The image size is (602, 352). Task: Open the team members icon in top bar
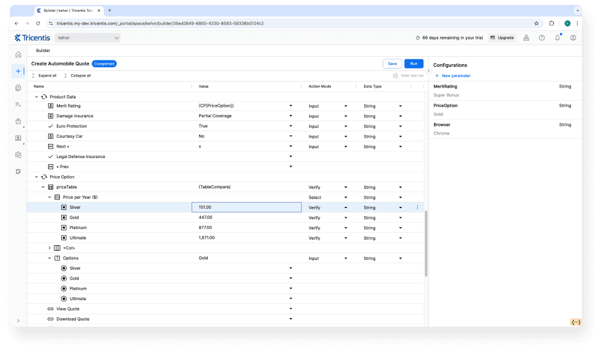[526, 38]
